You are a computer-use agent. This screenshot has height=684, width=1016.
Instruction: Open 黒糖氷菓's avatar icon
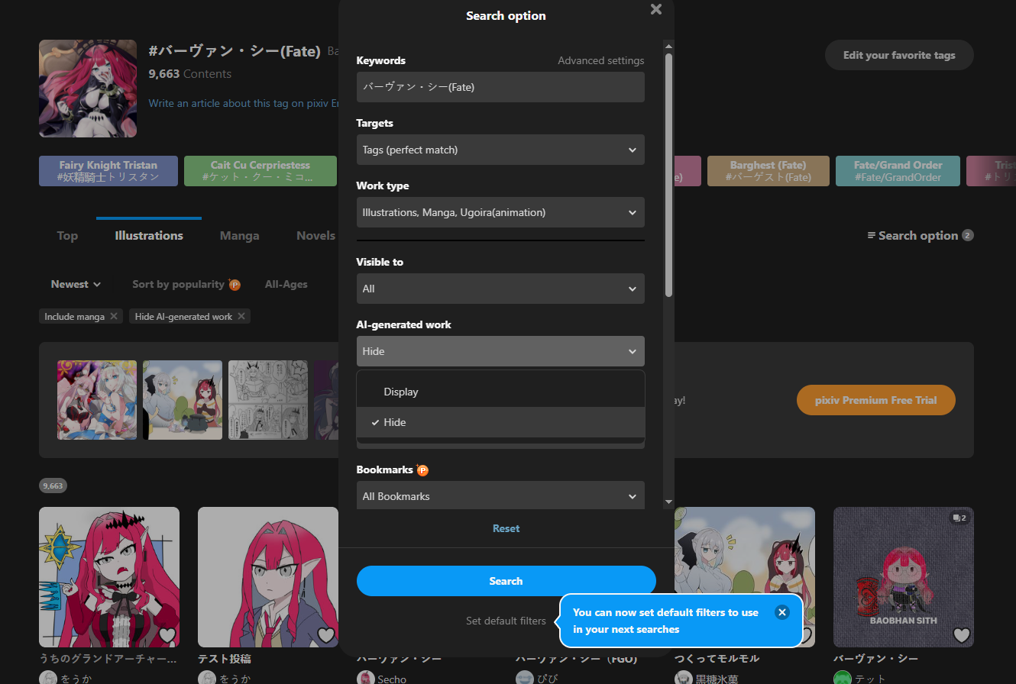684,679
